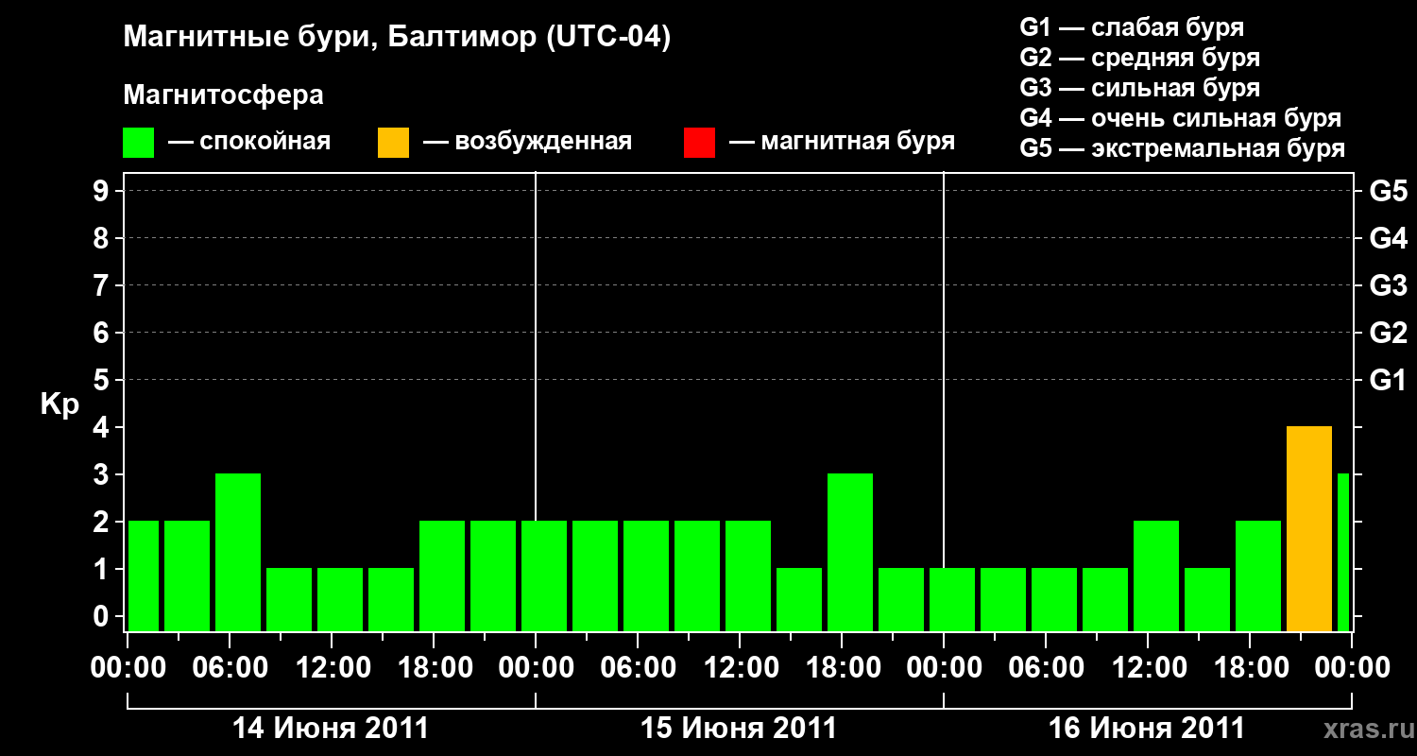Click the '06:00' tick label under 14 June

[x=230, y=668]
